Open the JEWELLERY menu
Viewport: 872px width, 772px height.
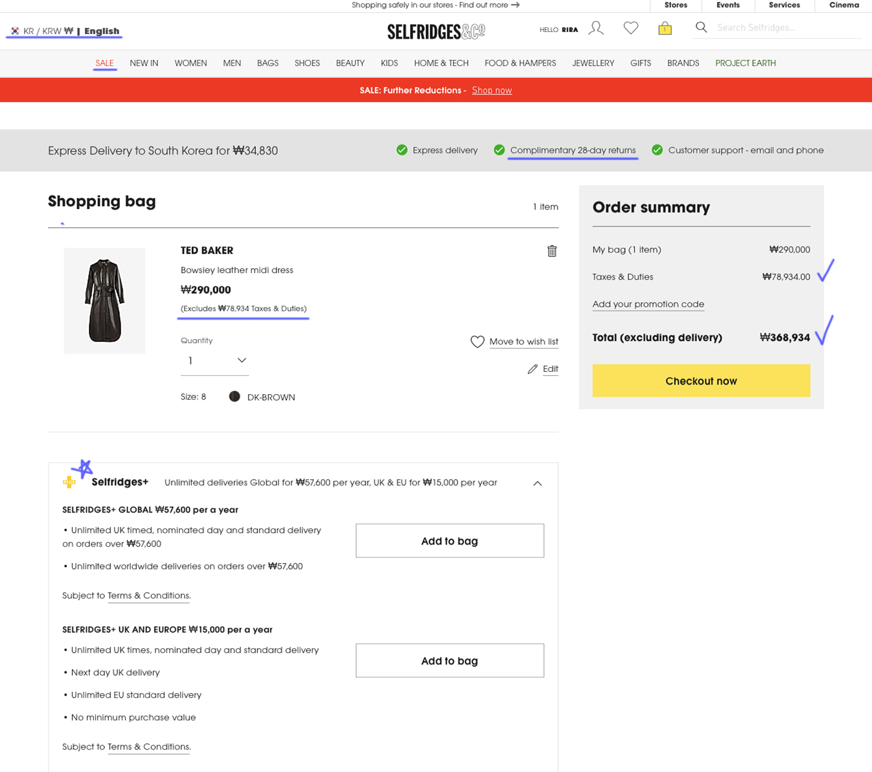click(x=593, y=63)
